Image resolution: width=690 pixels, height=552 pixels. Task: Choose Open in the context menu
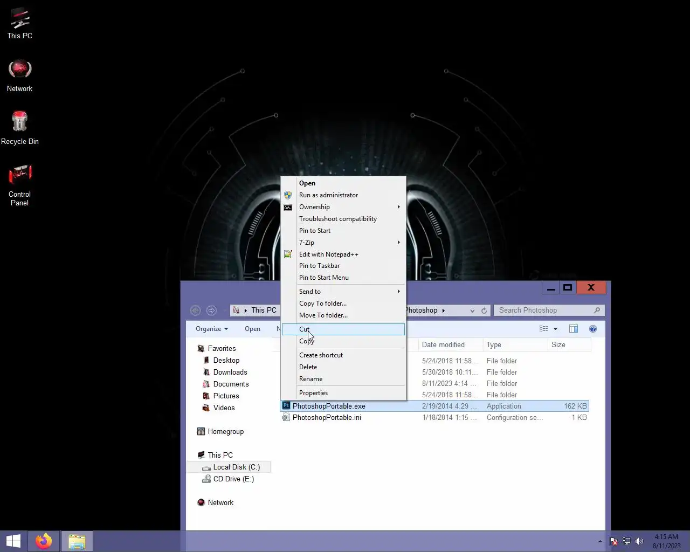tap(343, 183)
